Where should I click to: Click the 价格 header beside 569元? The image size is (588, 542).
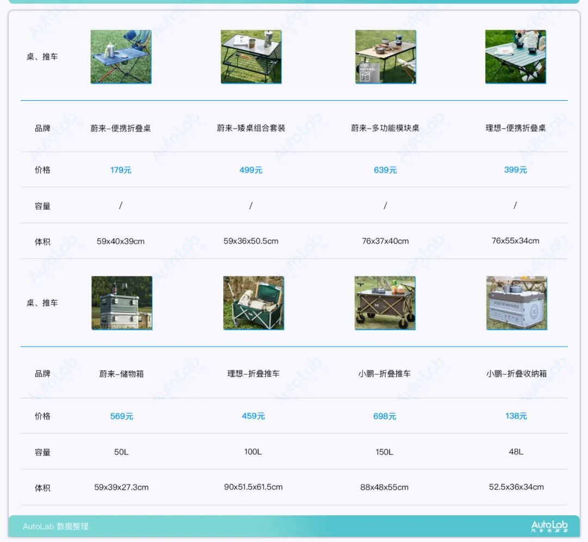tap(42, 416)
